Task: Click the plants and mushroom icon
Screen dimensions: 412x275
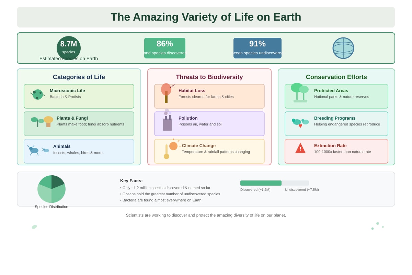Action: [42, 121]
